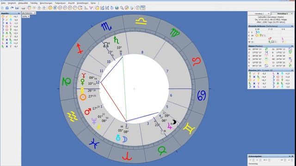This screenshot has height=166, width=296.
Task: Click the cyan Uranus symbol in the chart
Action: pyautogui.click(x=118, y=138)
